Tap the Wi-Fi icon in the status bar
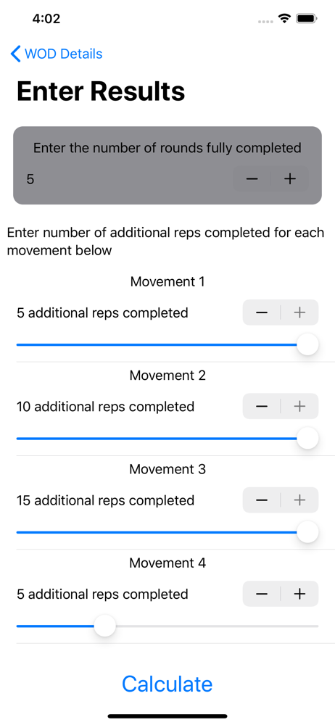Screen dimensions: 335x725 pyautogui.click(x=284, y=19)
